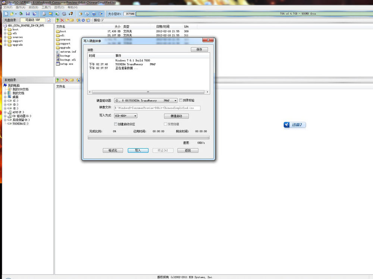Screen dimensions: 373x279
Task: Click the Compress ISO icon in main toolbar
Action: [50, 14]
